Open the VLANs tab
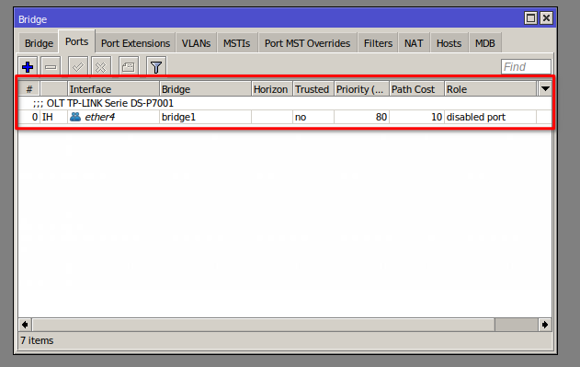 pos(196,43)
